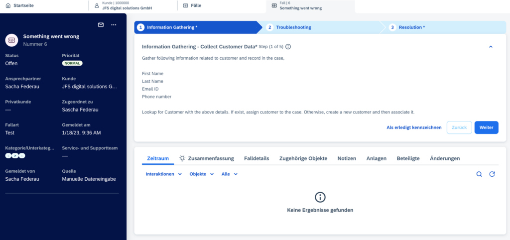Click the info icon beside Step 1 of 5

pyautogui.click(x=288, y=47)
